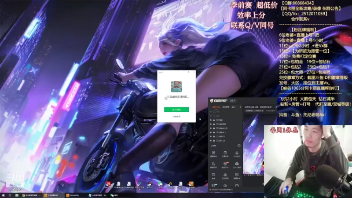
Task: Open the PK tool with red badge
Action: [x=225, y=165]
